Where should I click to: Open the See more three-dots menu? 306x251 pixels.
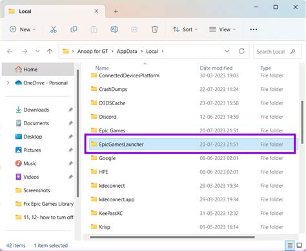pyautogui.click(x=253, y=29)
